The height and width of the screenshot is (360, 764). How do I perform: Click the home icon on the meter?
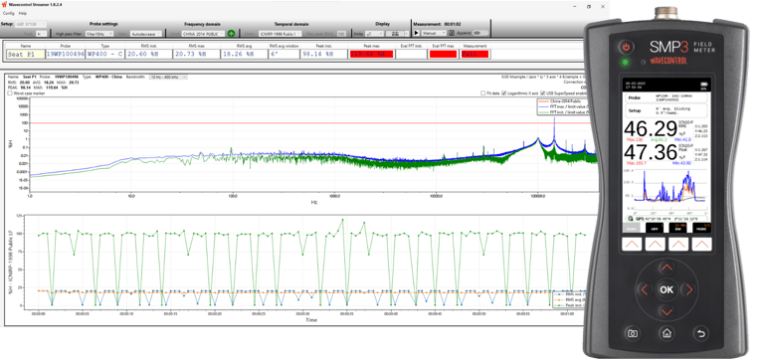click(667, 333)
